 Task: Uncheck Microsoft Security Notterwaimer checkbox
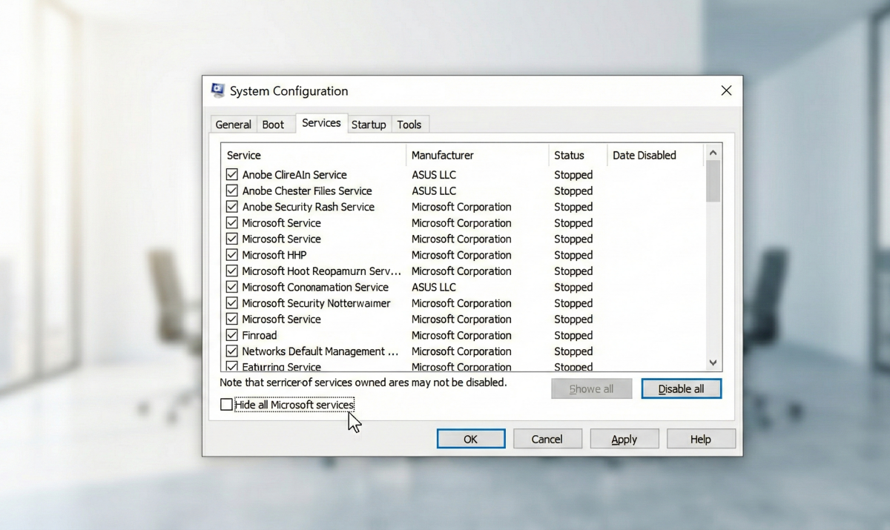tap(231, 303)
